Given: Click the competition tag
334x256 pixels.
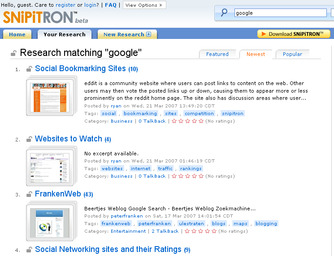Looking at the screenshot, I should click(x=199, y=113).
